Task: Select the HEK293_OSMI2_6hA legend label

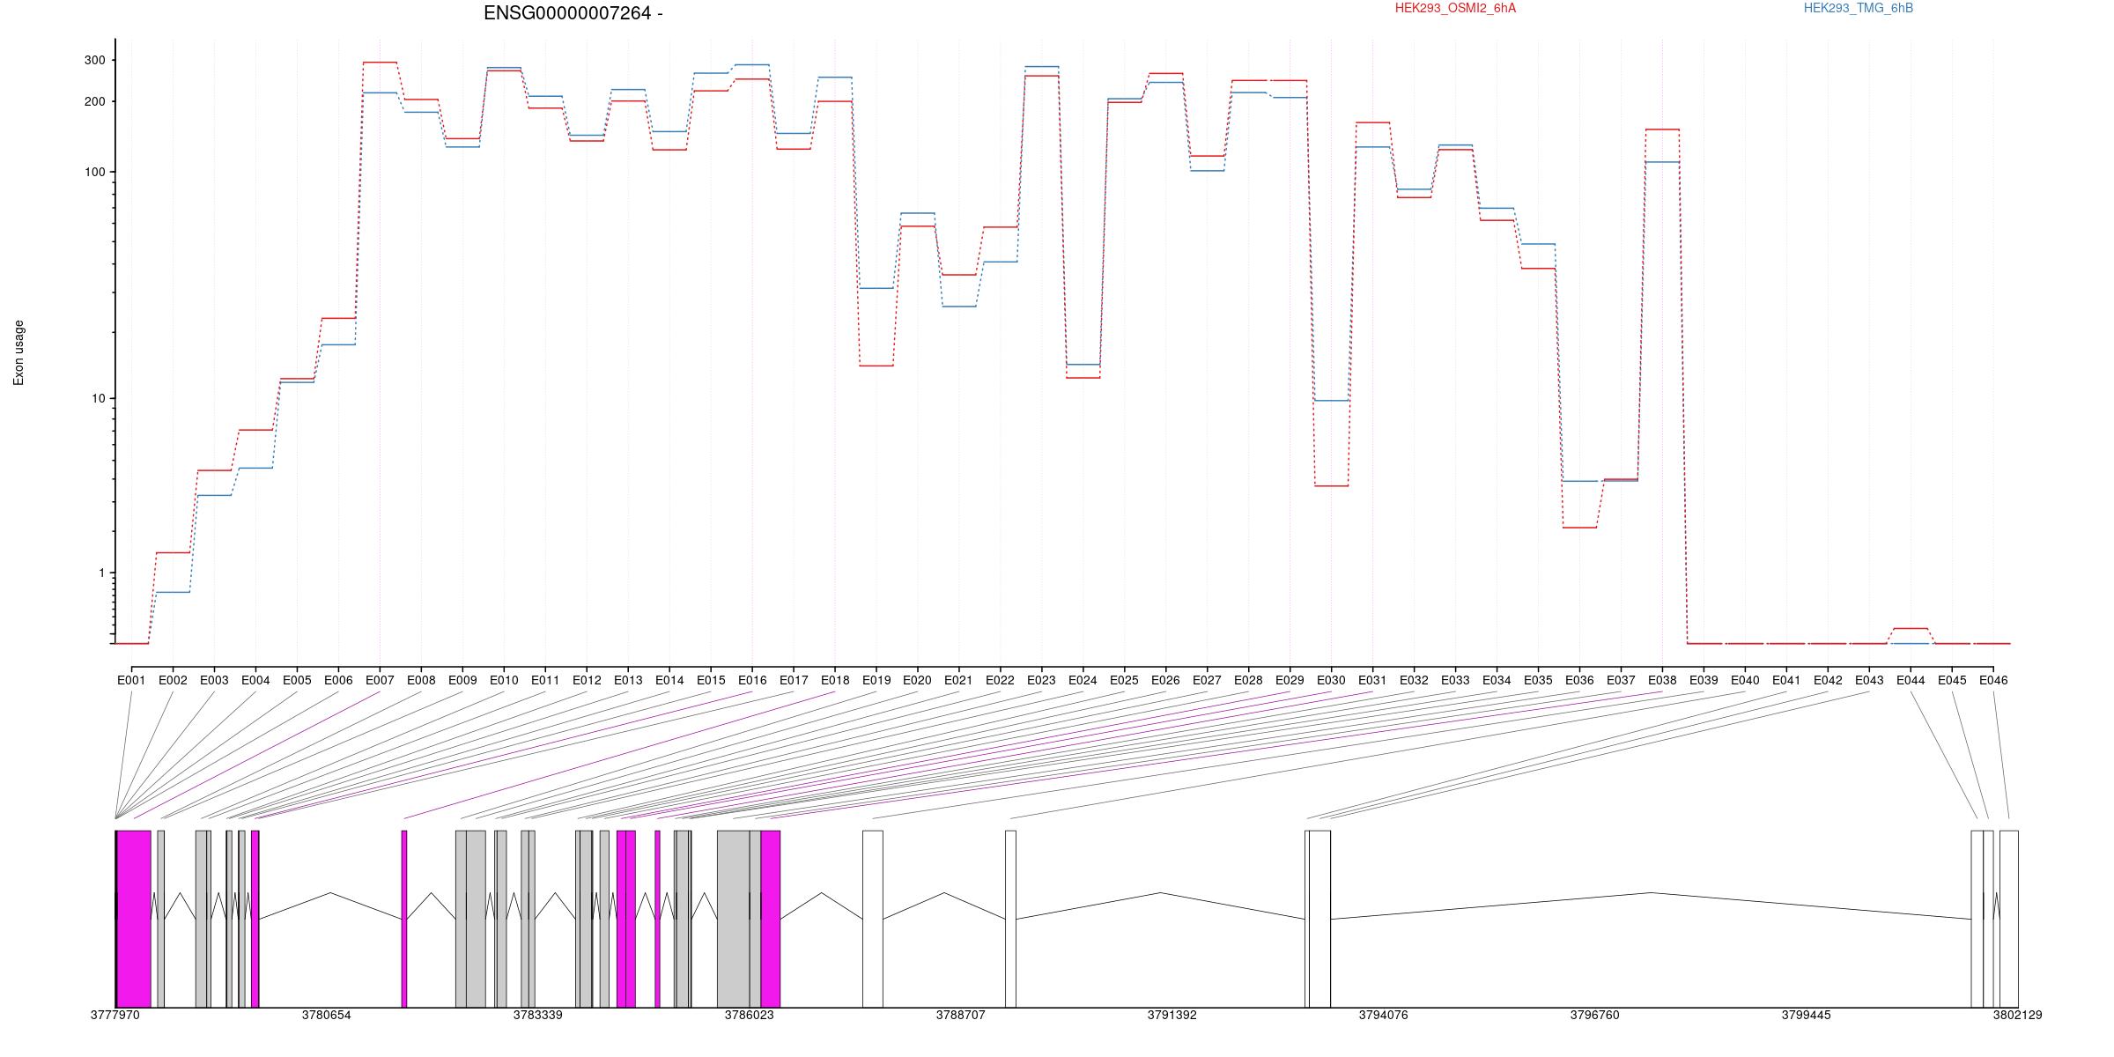Action: 1456,8
